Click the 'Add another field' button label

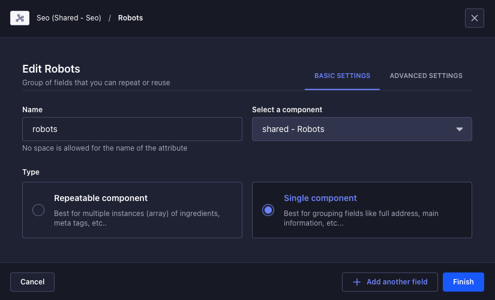point(397,282)
